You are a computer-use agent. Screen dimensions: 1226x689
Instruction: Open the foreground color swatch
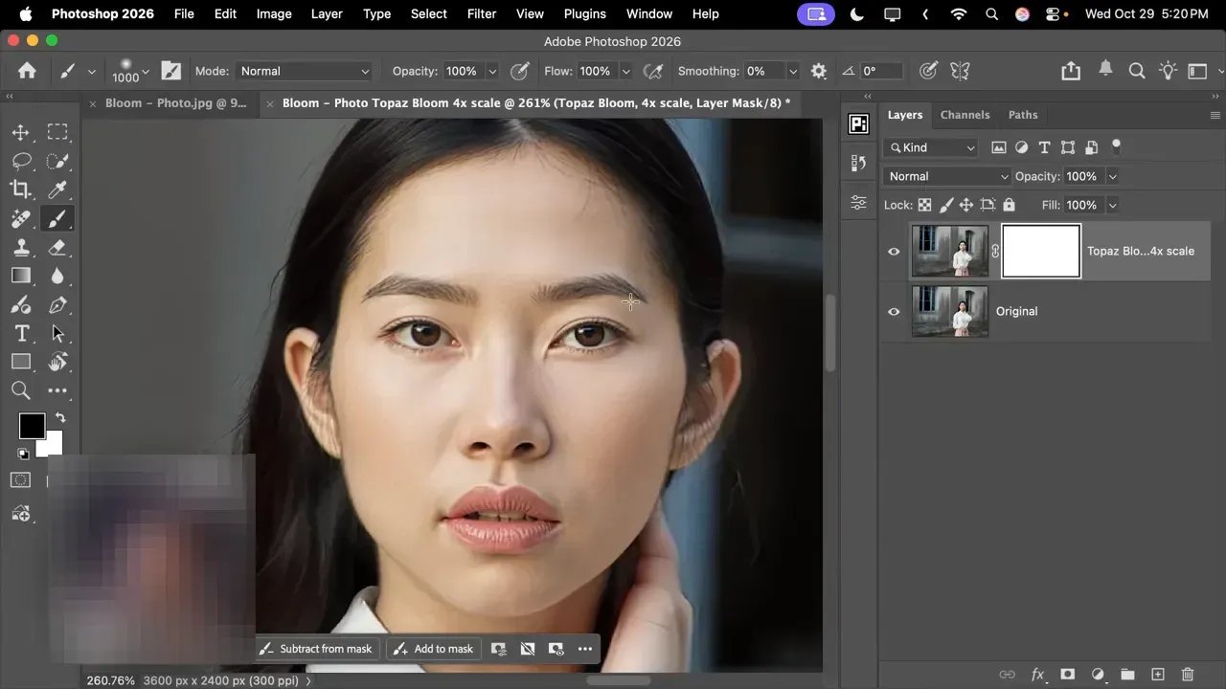coord(32,425)
